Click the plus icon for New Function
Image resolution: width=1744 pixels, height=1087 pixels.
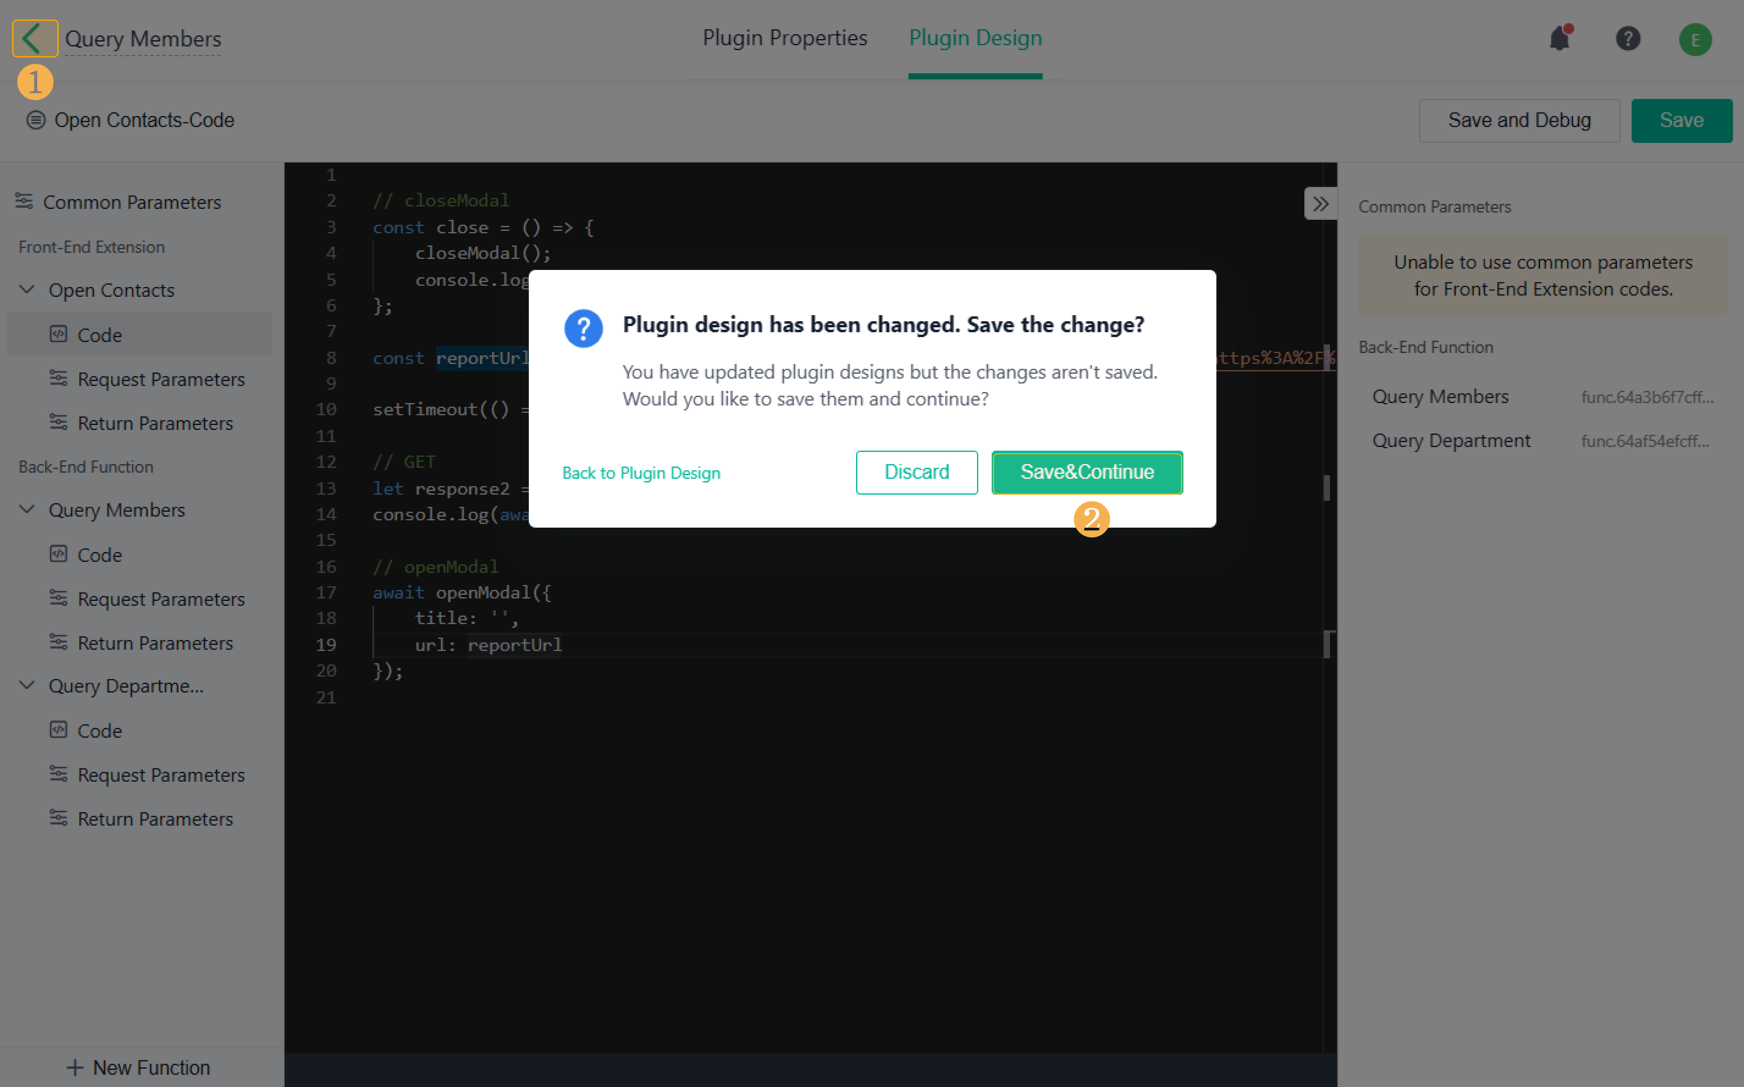[x=75, y=1067]
